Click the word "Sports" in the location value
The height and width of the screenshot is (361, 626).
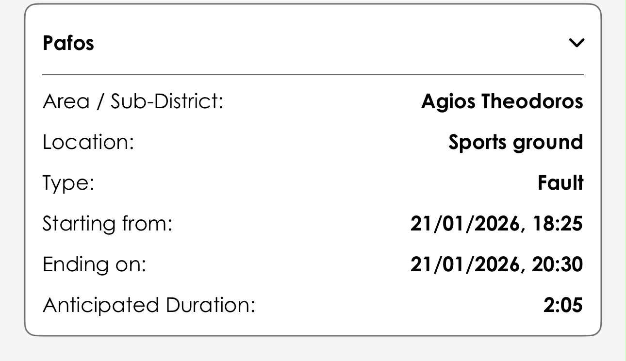pyautogui.click(x=474, y=142)
